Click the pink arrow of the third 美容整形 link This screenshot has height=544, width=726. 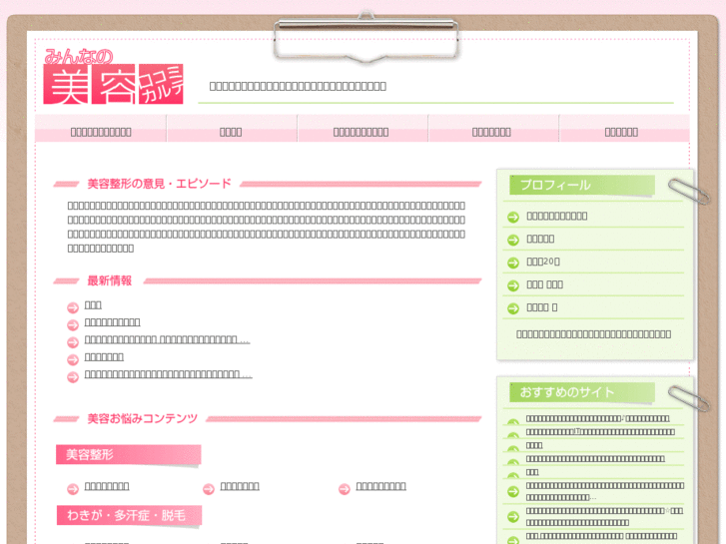coord(345,489)
